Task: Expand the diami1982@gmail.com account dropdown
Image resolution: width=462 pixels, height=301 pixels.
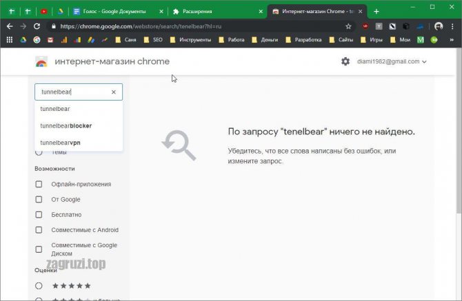Action: 392,61
